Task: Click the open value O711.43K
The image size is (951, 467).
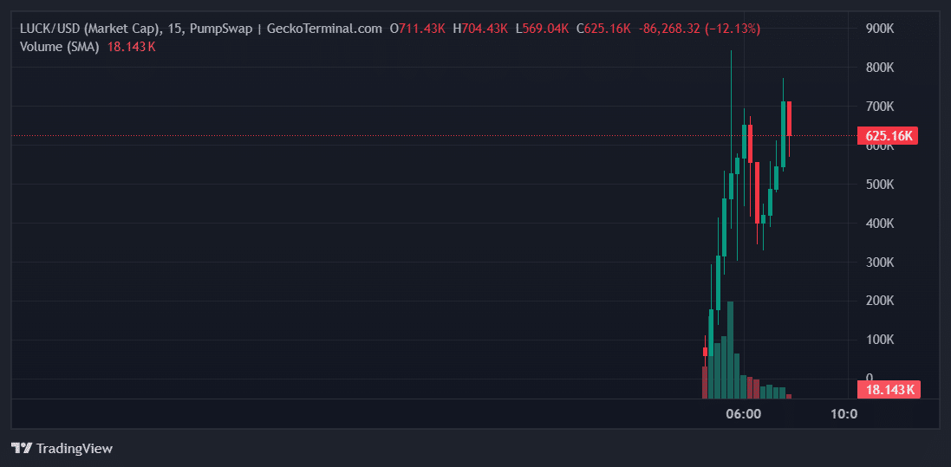Action: pos(417,29)
